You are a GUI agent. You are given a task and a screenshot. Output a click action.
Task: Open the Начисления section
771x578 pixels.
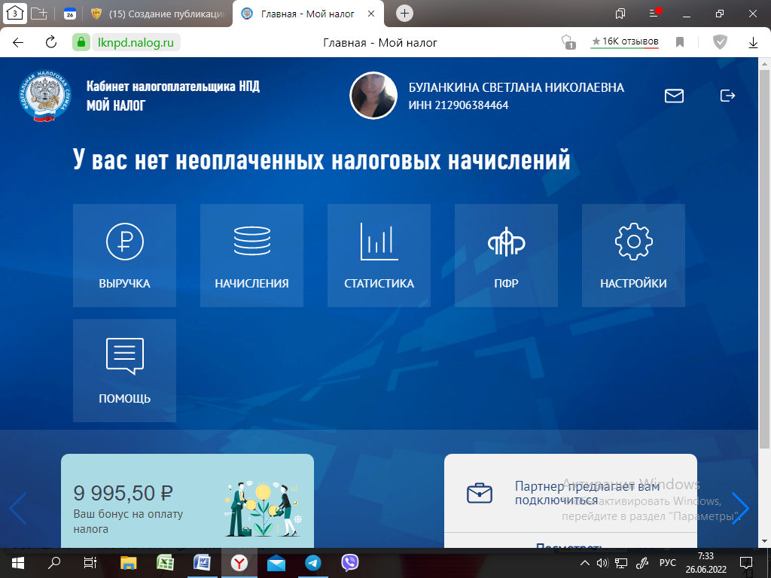251,255
